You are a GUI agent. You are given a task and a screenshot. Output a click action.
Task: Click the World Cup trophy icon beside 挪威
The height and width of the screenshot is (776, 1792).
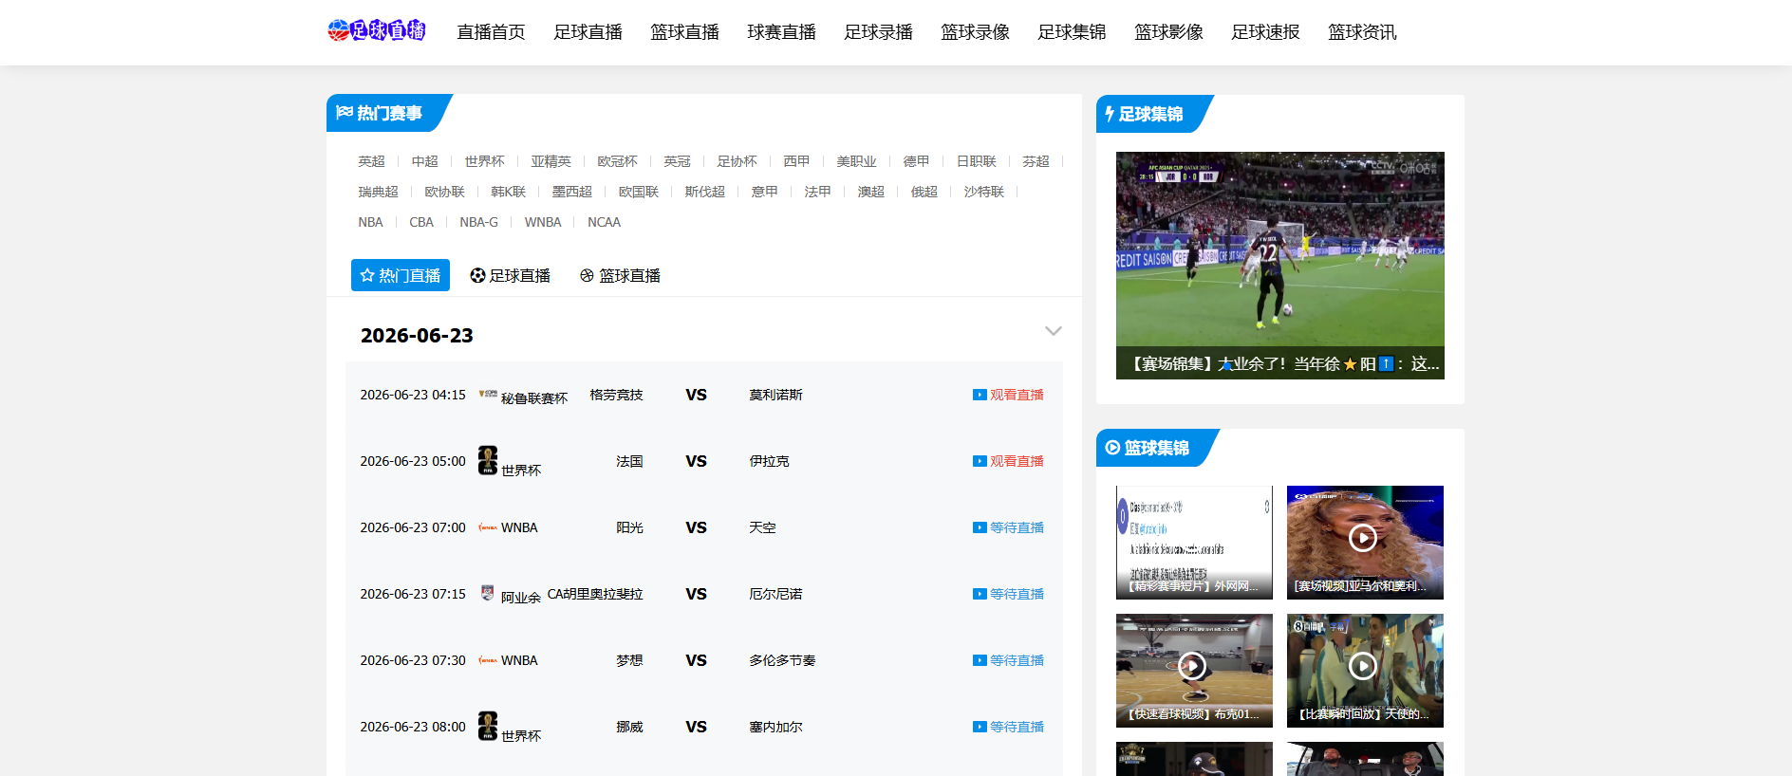(x=488, y=726)
